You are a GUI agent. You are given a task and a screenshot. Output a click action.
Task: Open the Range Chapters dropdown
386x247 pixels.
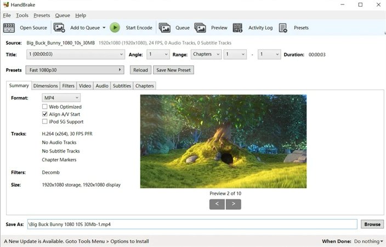pyautogui.click(x=206, y=54)
